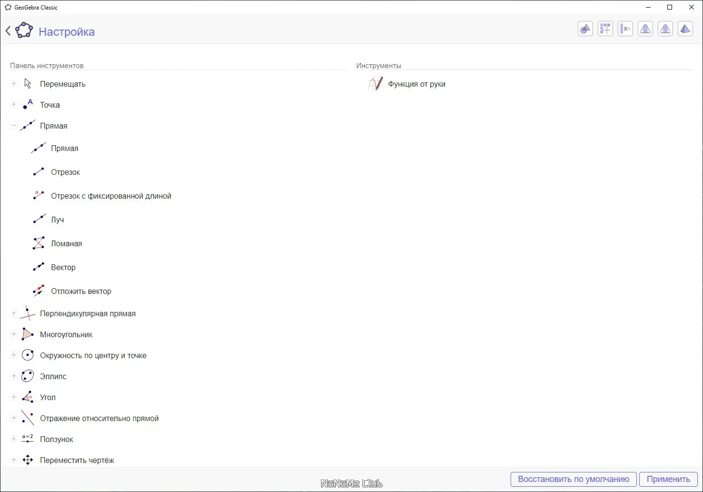Select the Отрезок tree item text
703x492 pixels.
point(65,172)
